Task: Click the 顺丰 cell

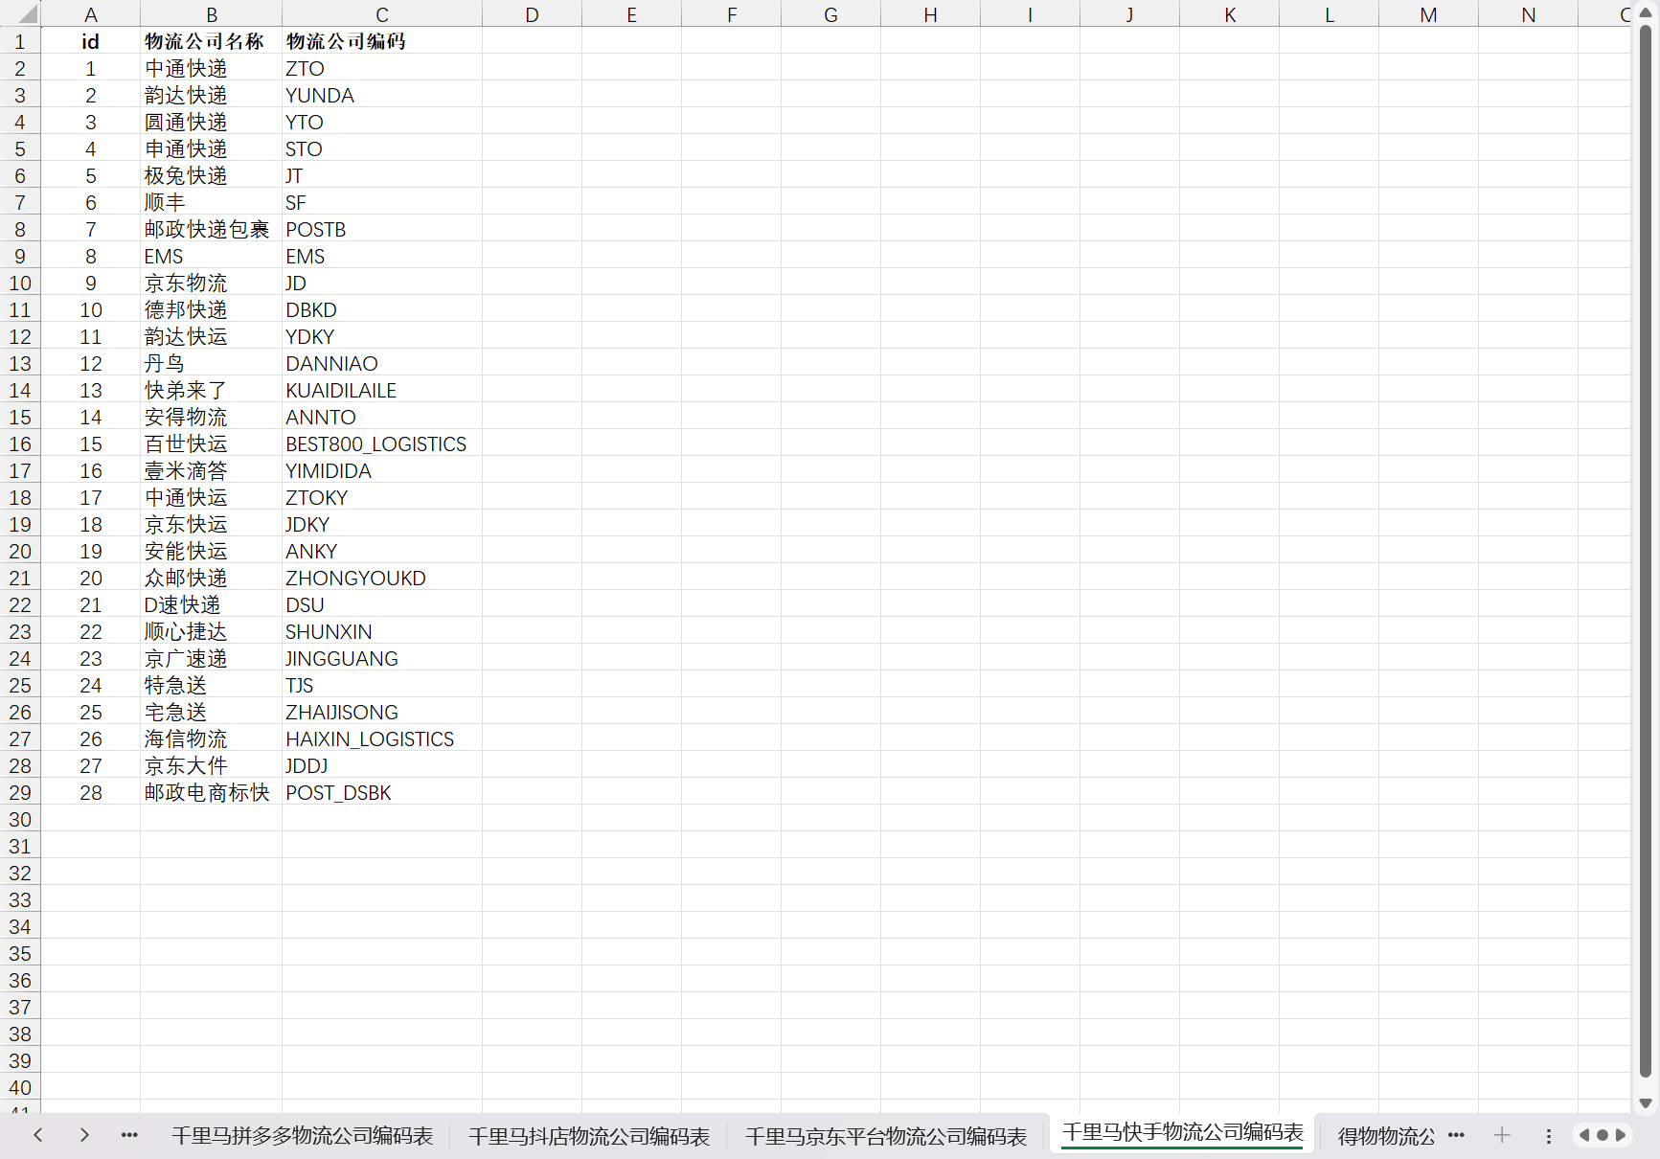Action: tap(211, 203)
